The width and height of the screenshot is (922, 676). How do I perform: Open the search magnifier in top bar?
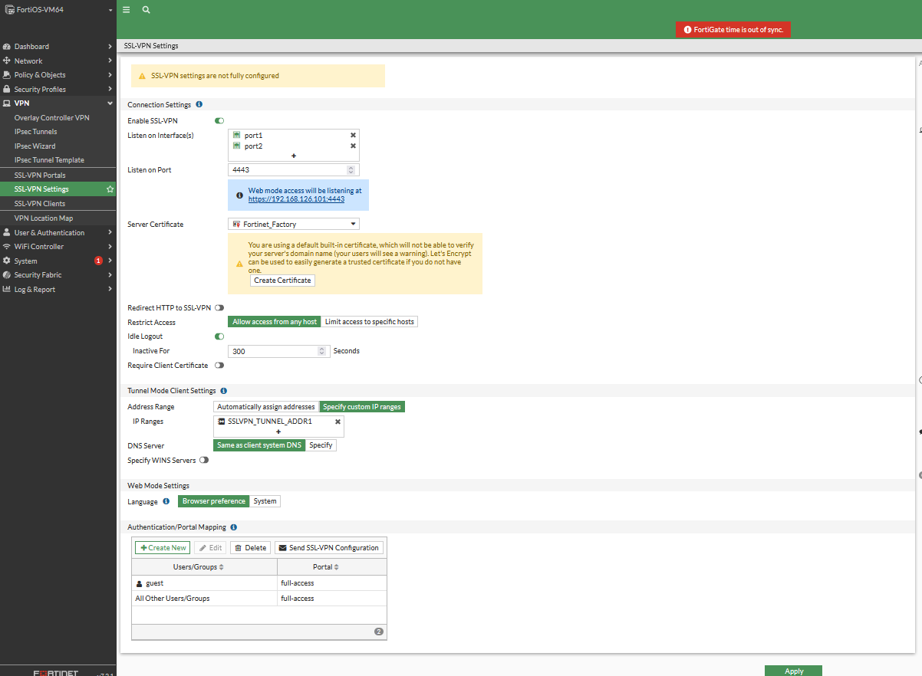146,10
